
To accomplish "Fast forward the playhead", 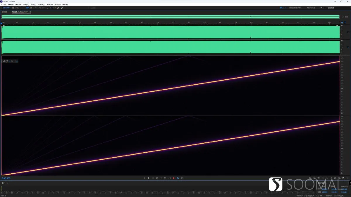I will pos(165,178).
